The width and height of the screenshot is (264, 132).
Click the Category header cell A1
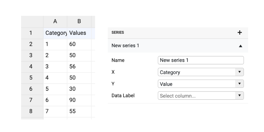[55, 33]
